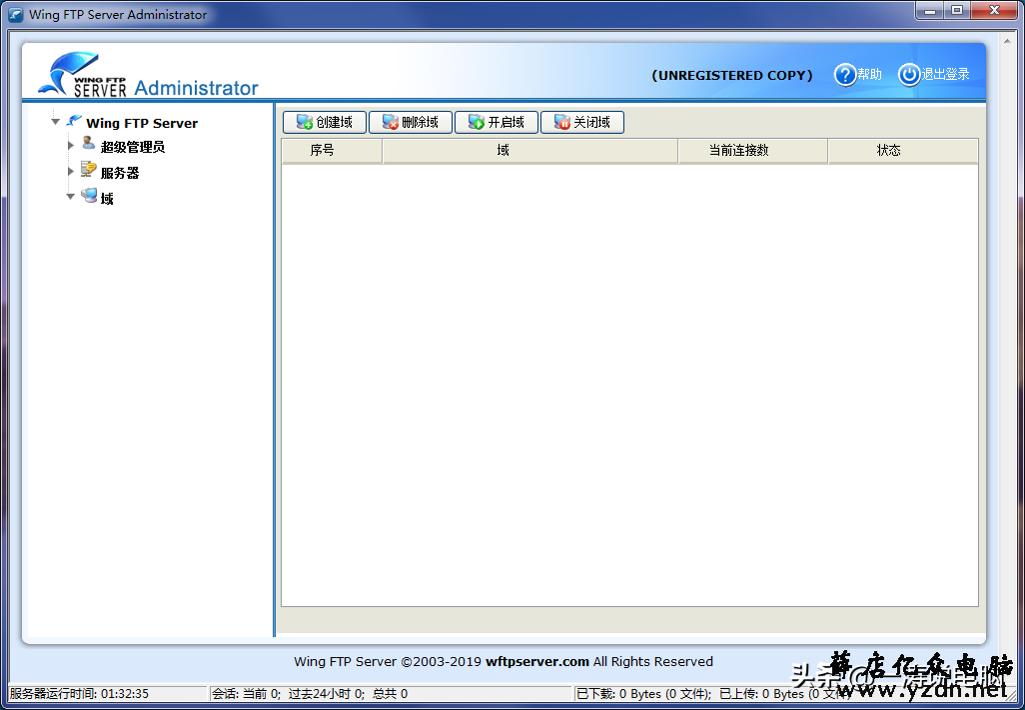The image size is (1025, 710).
Task: Open the wftpserver.com link in footer
Action: [537, 662]
